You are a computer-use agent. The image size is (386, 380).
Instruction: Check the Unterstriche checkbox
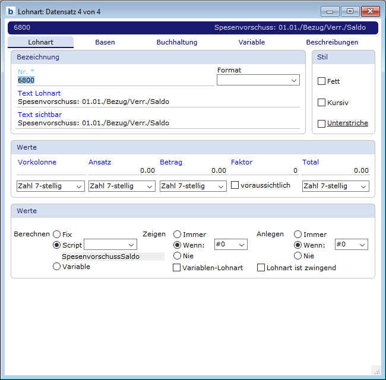click(x=322, y=123)
